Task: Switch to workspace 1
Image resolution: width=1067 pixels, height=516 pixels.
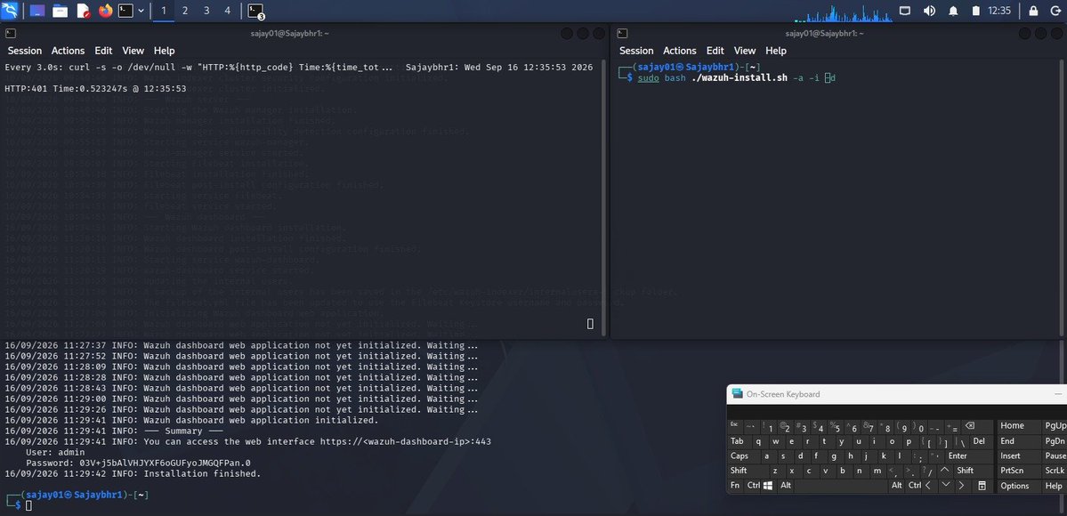Action: [164, 11]
